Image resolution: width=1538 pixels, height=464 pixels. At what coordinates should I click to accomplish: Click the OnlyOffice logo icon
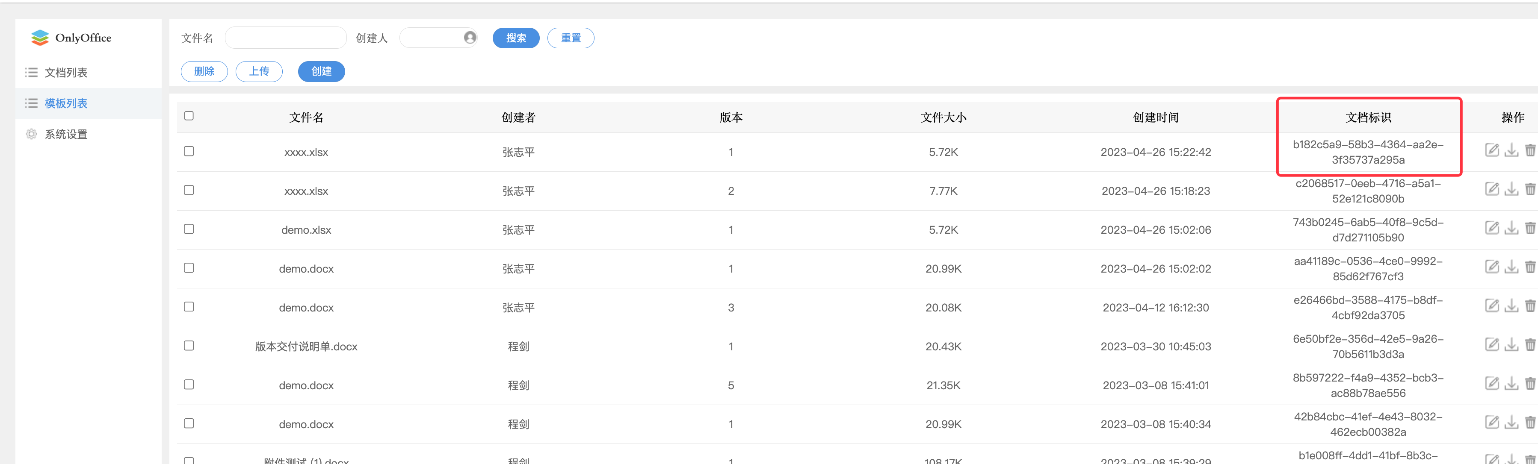pyautogui.click(x=40, y=38)
